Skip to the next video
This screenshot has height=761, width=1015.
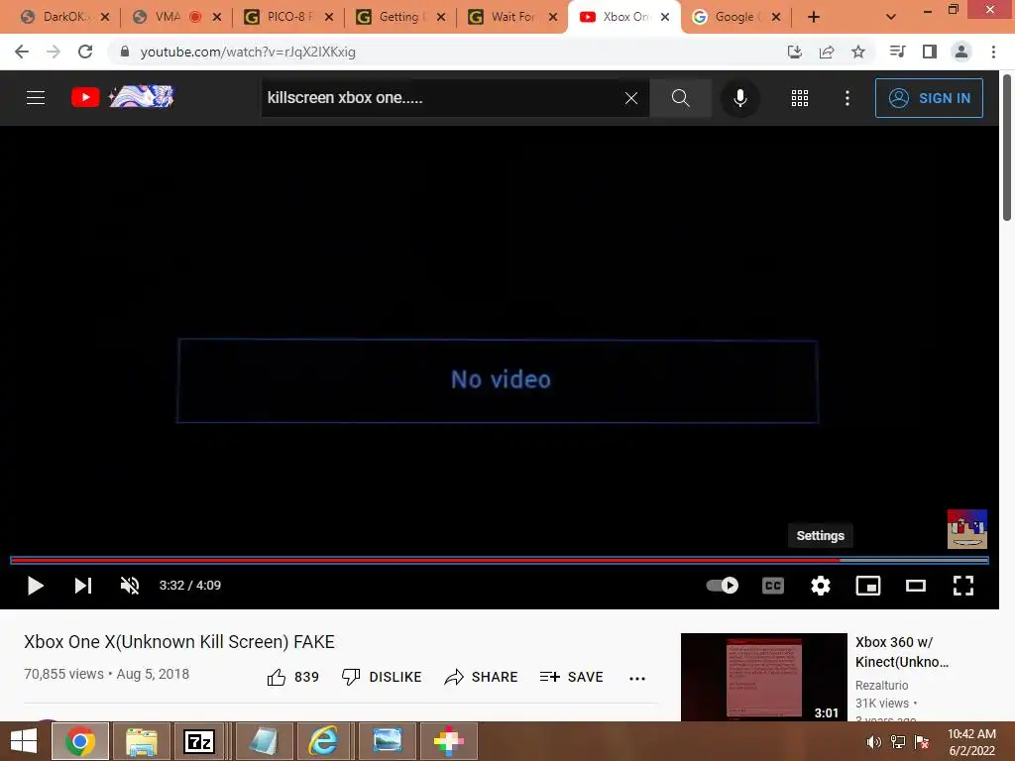[83, 586]
